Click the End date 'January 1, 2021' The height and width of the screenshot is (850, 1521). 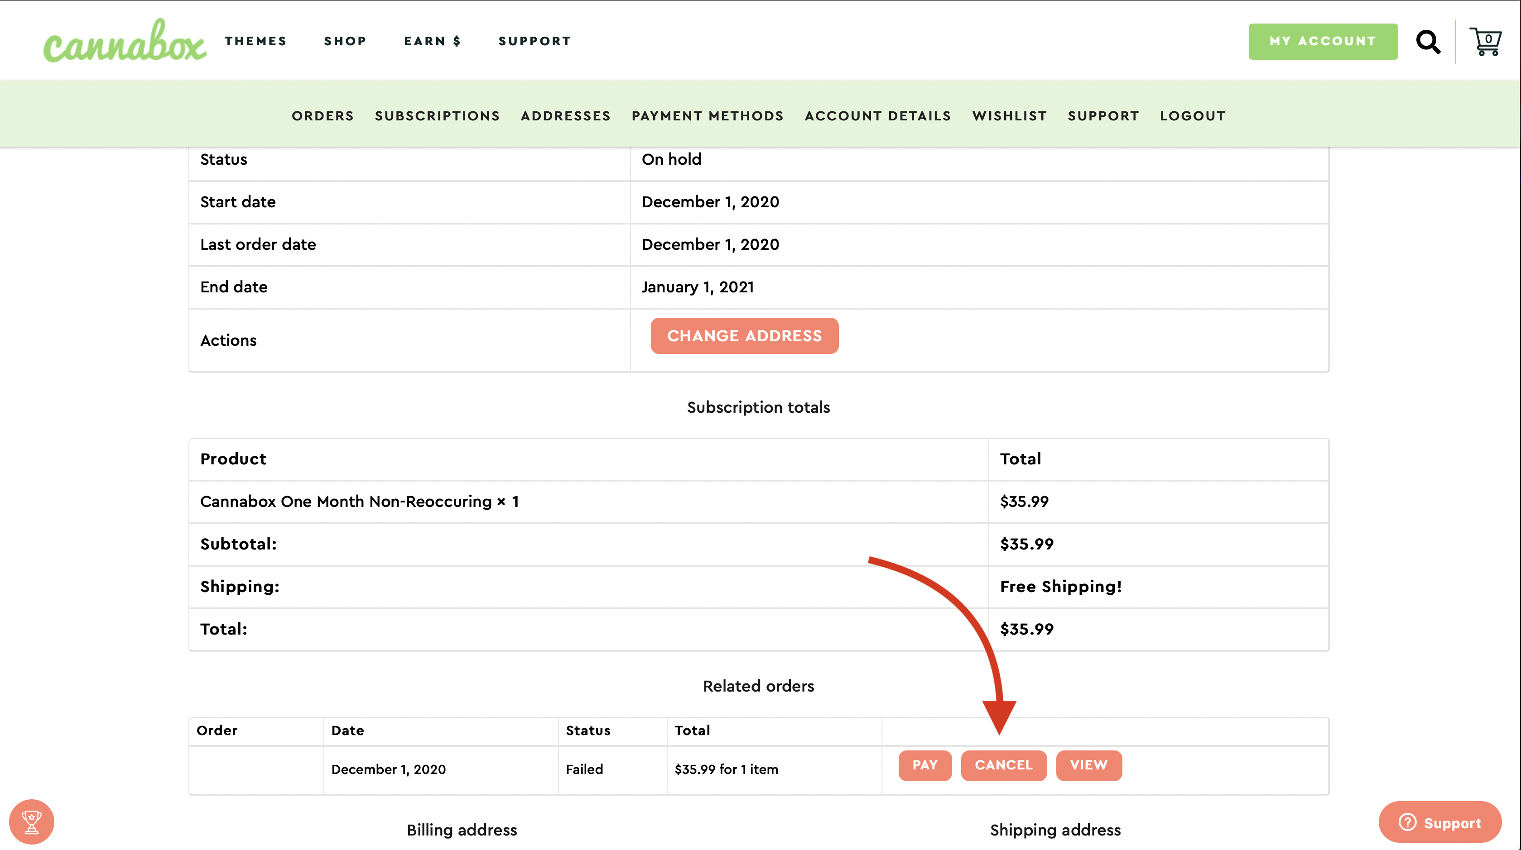(698, 287)
